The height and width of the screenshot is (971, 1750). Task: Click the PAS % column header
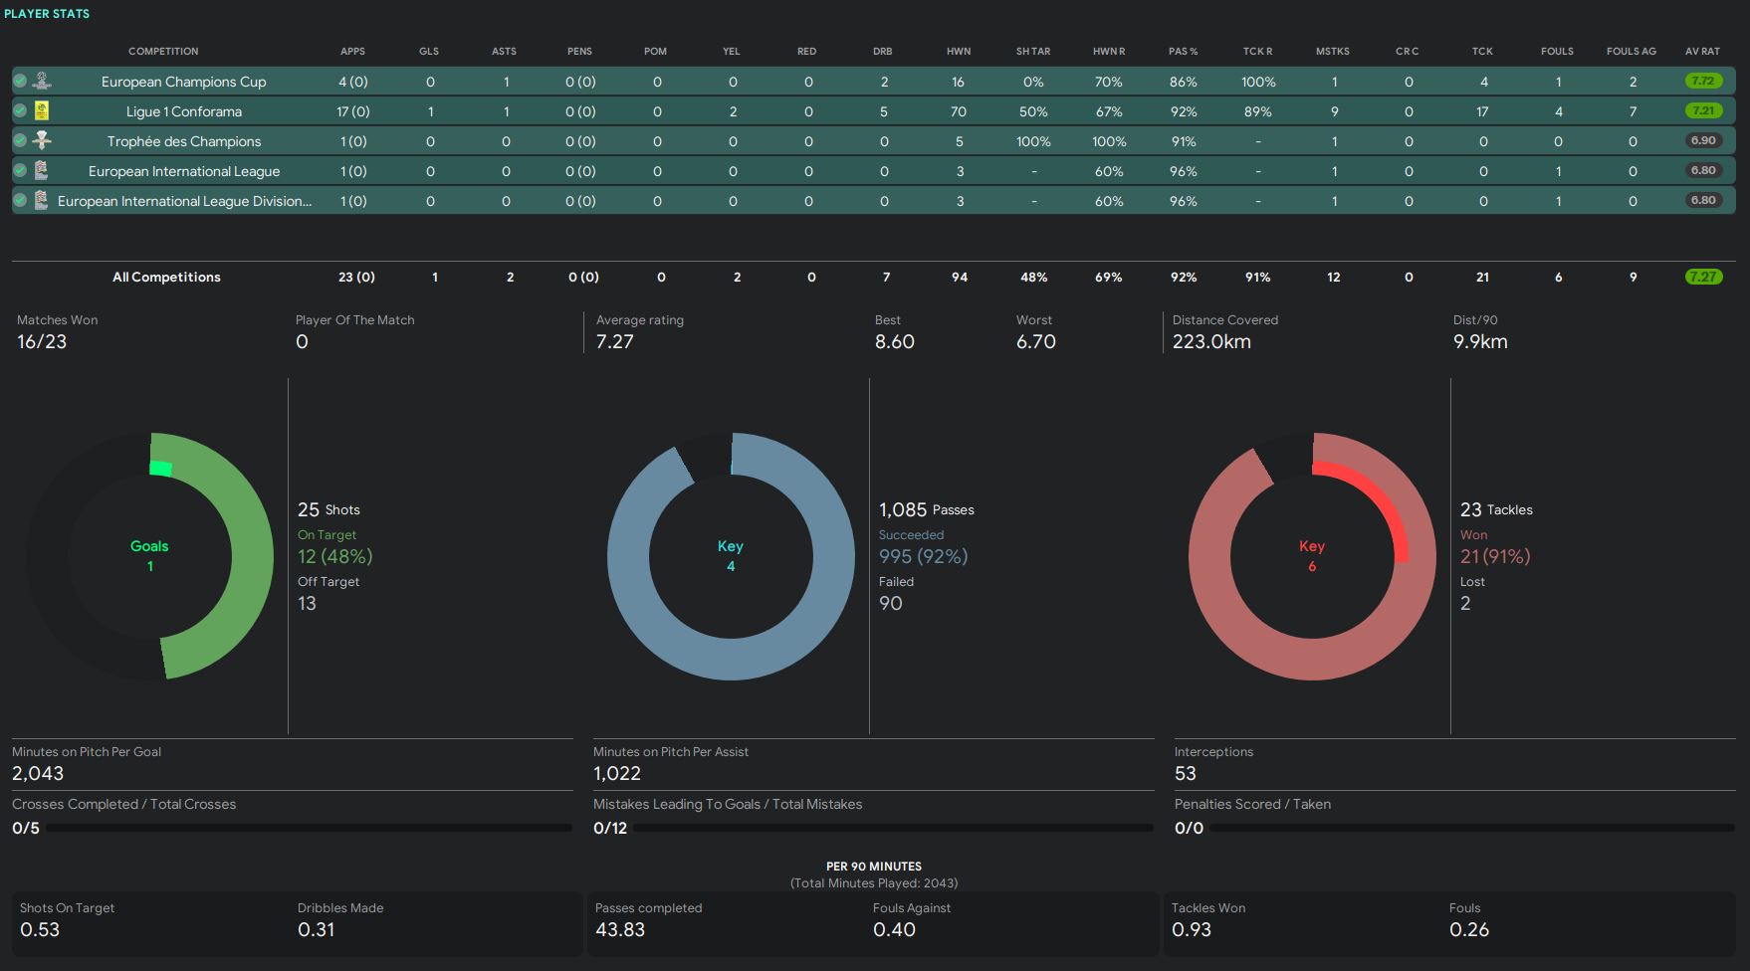point(1183,51)
